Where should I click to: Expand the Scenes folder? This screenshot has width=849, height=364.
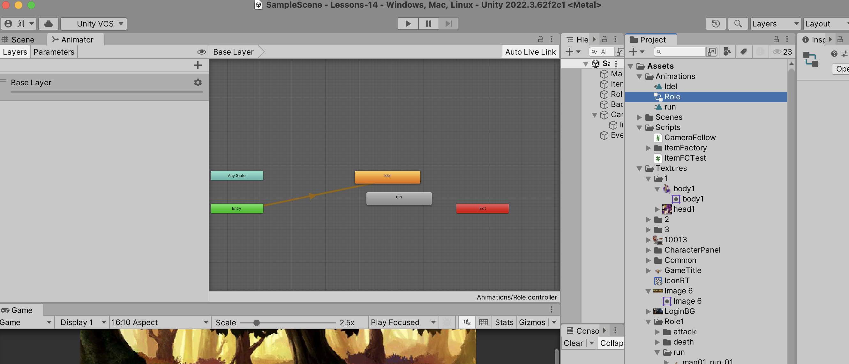coord(639,118)
